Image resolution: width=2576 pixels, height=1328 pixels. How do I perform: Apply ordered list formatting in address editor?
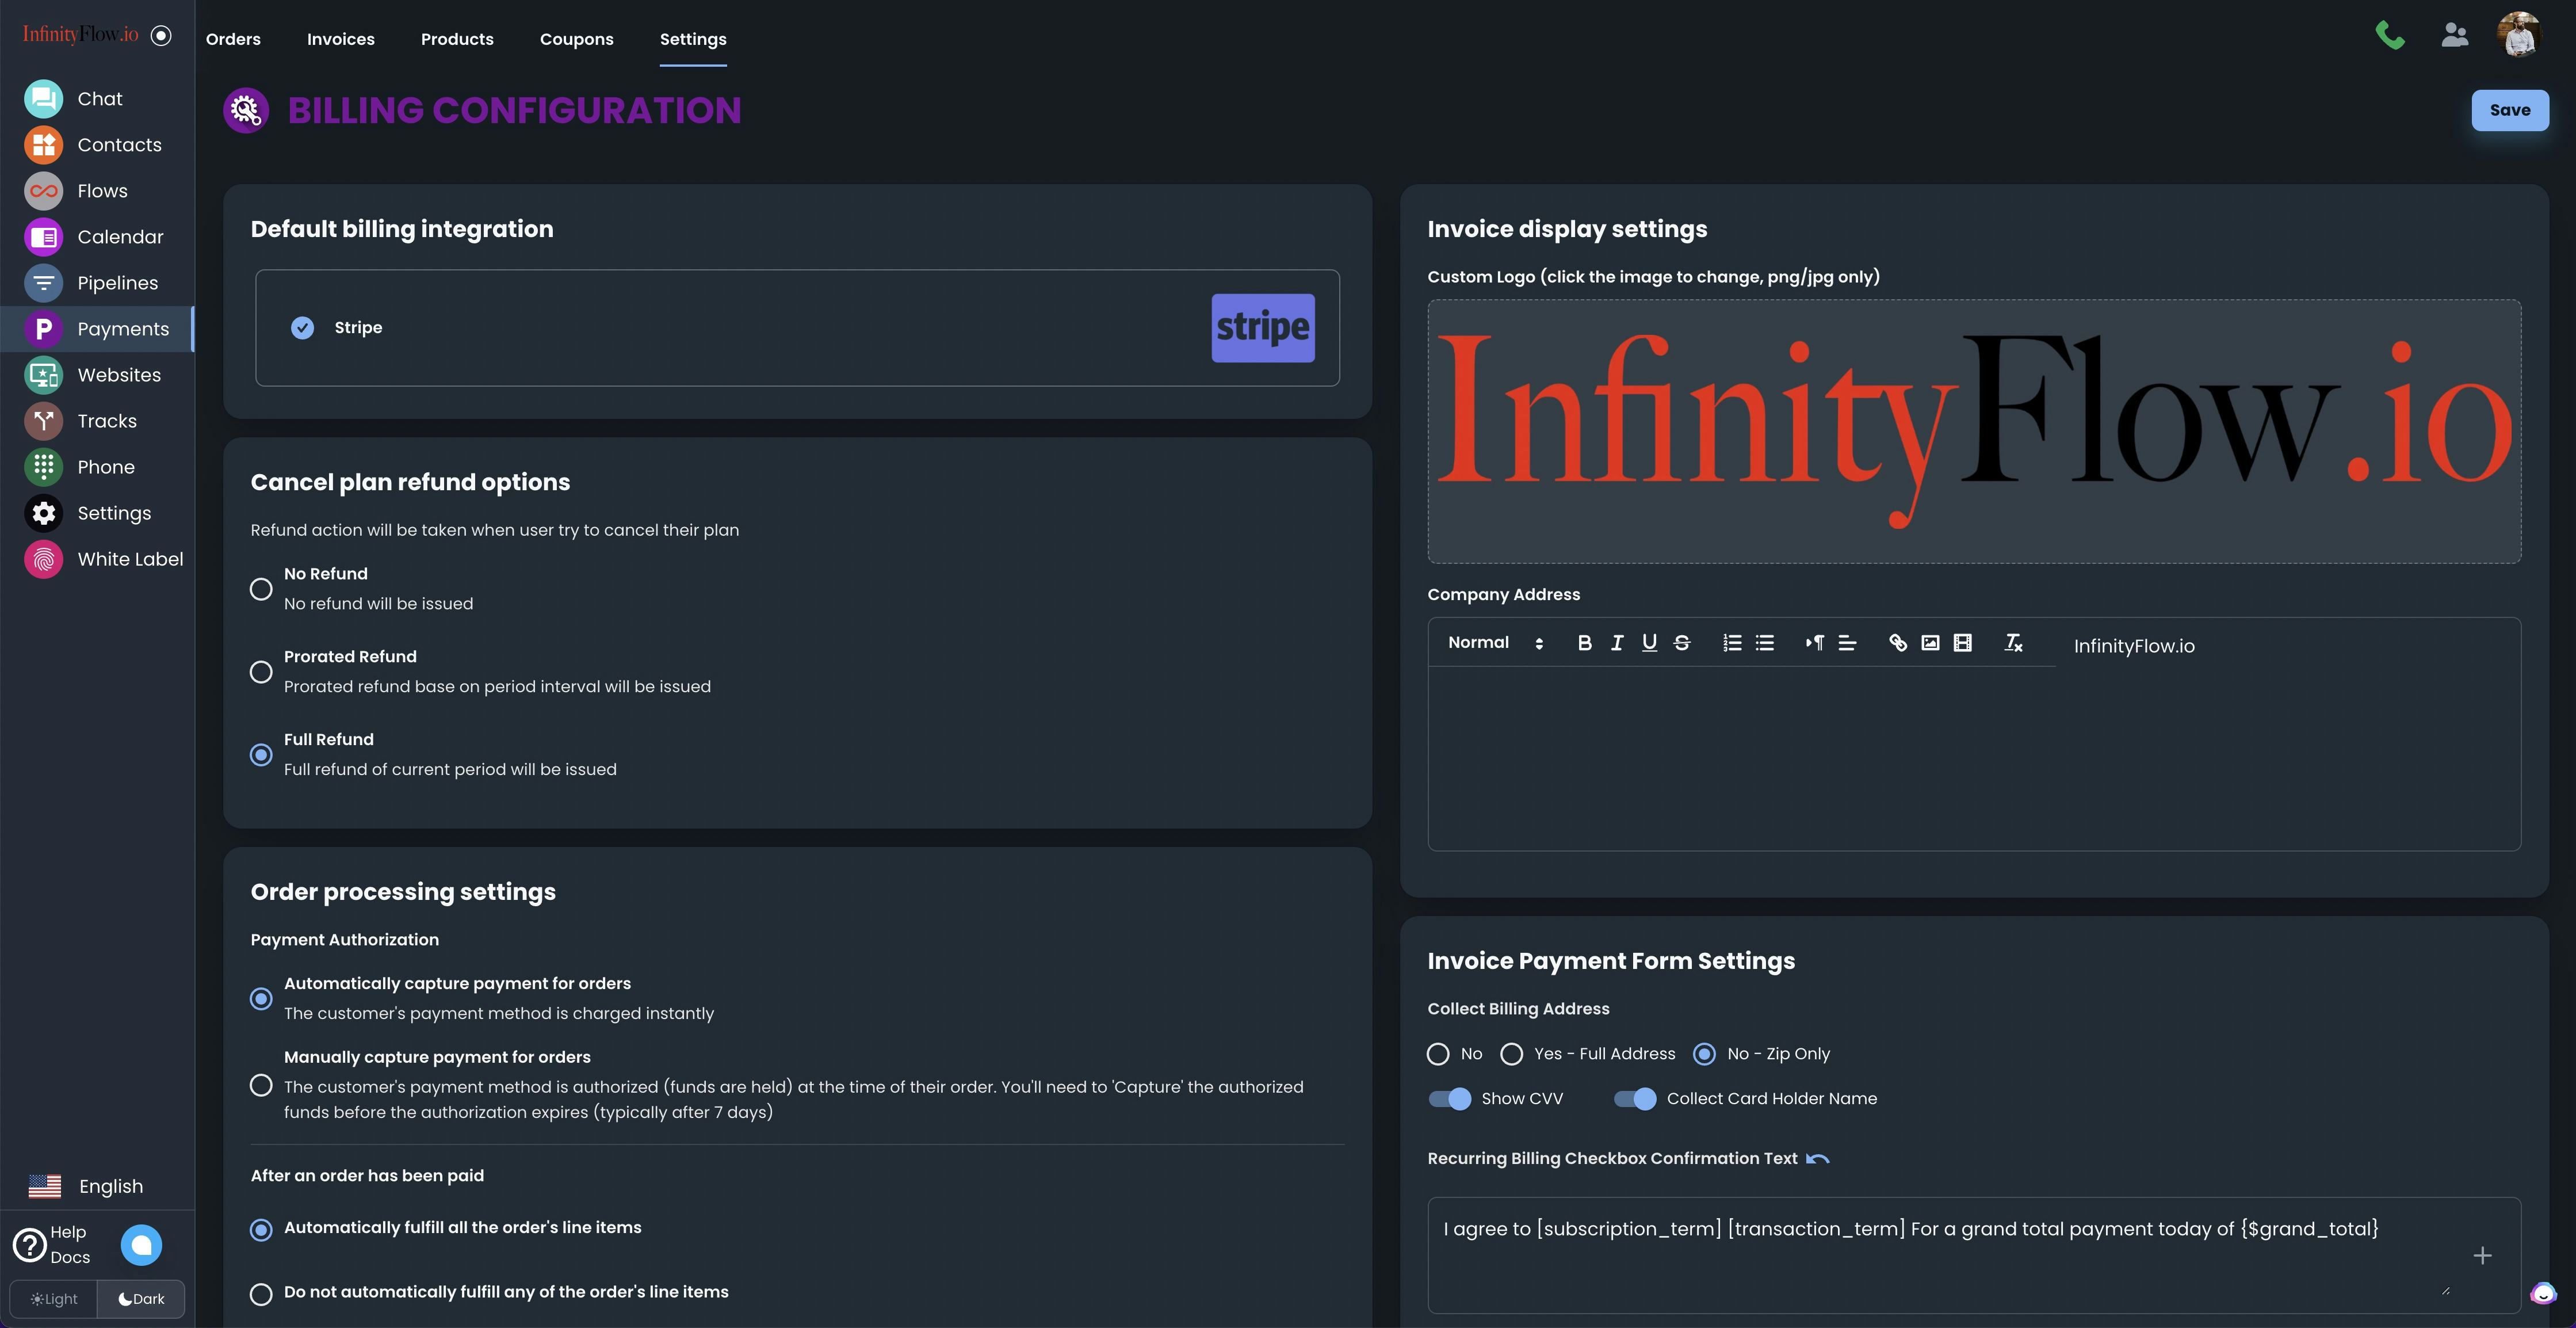[1731, 643]
